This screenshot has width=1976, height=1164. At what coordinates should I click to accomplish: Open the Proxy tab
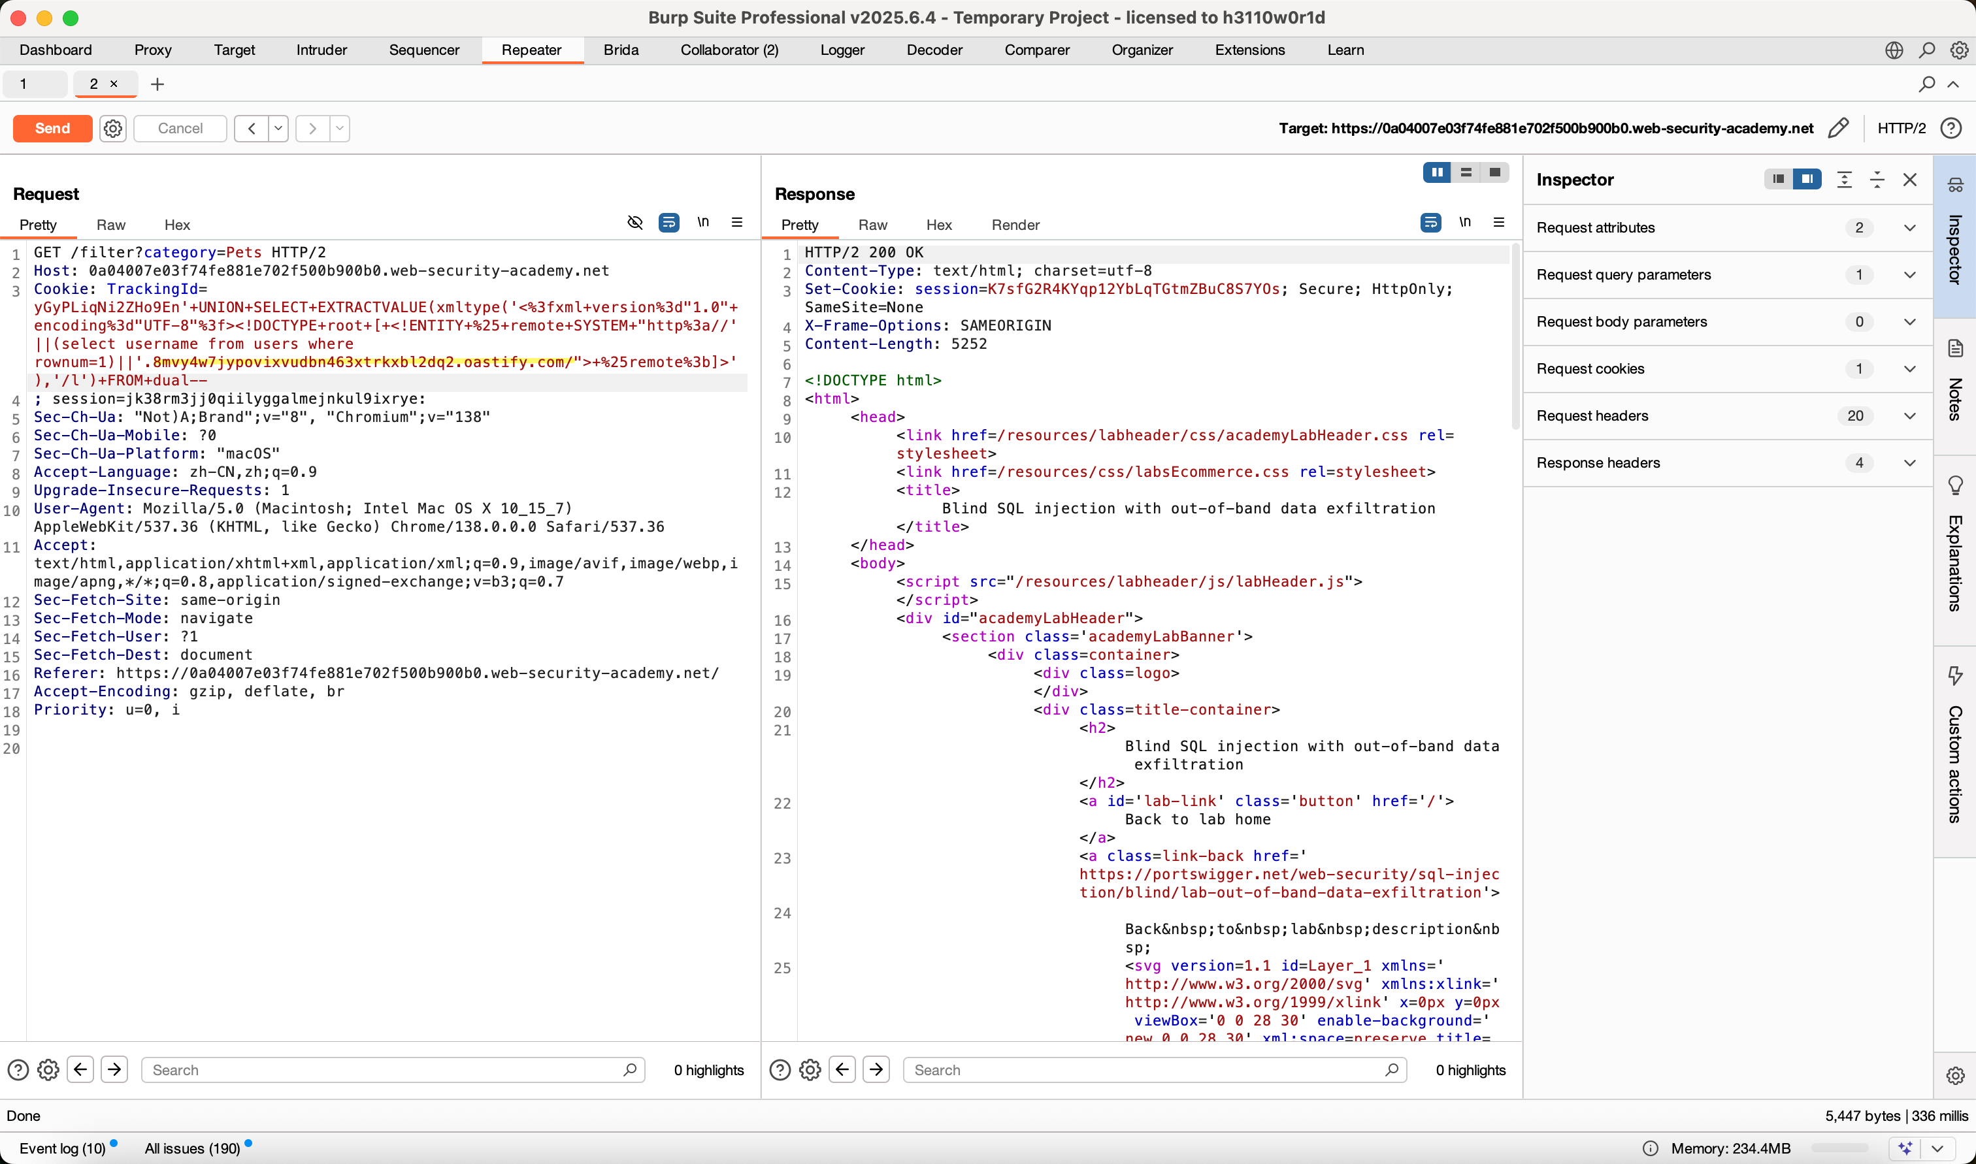(x=153, y=50)
